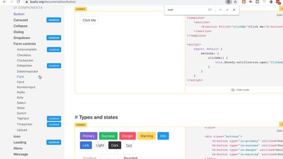Bookmark this page with star icon
The width and height of the screenshot is (283, 159).
235,2
